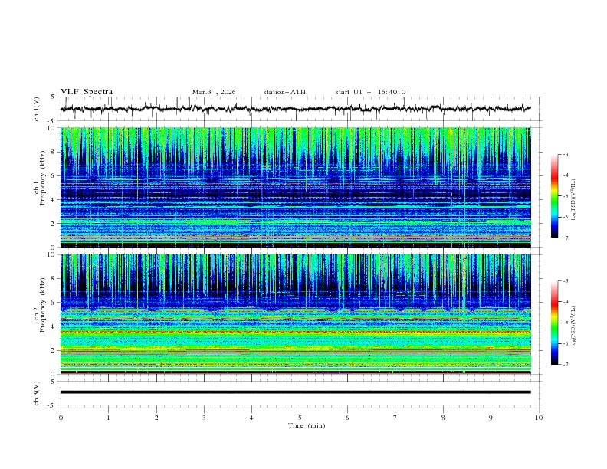Click time axis tick label "4"
Image resolution: width=607 pixels, height=469 pixels.
251,418
